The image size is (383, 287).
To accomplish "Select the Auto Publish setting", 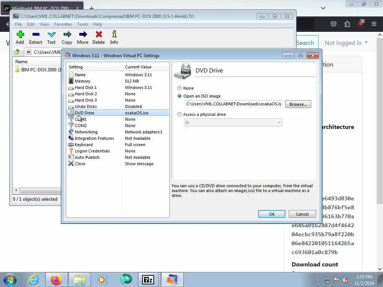I will click(x=118, y=157).
